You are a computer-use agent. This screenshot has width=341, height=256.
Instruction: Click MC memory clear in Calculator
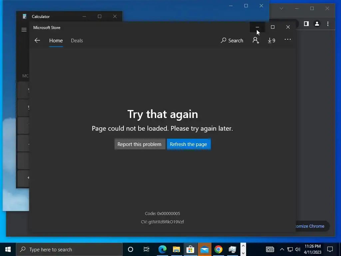25,76
